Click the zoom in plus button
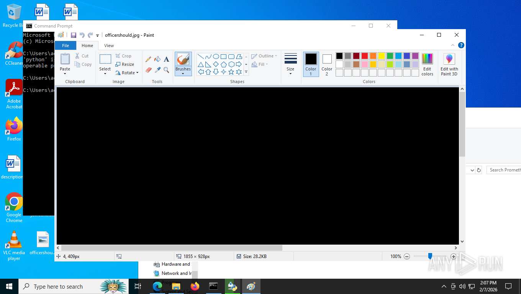Screen dimensions: 521x294 454,256
